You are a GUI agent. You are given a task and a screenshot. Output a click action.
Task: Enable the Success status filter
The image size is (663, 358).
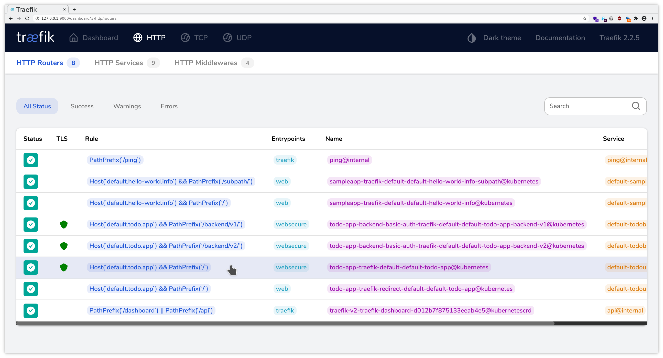(82, 106)
